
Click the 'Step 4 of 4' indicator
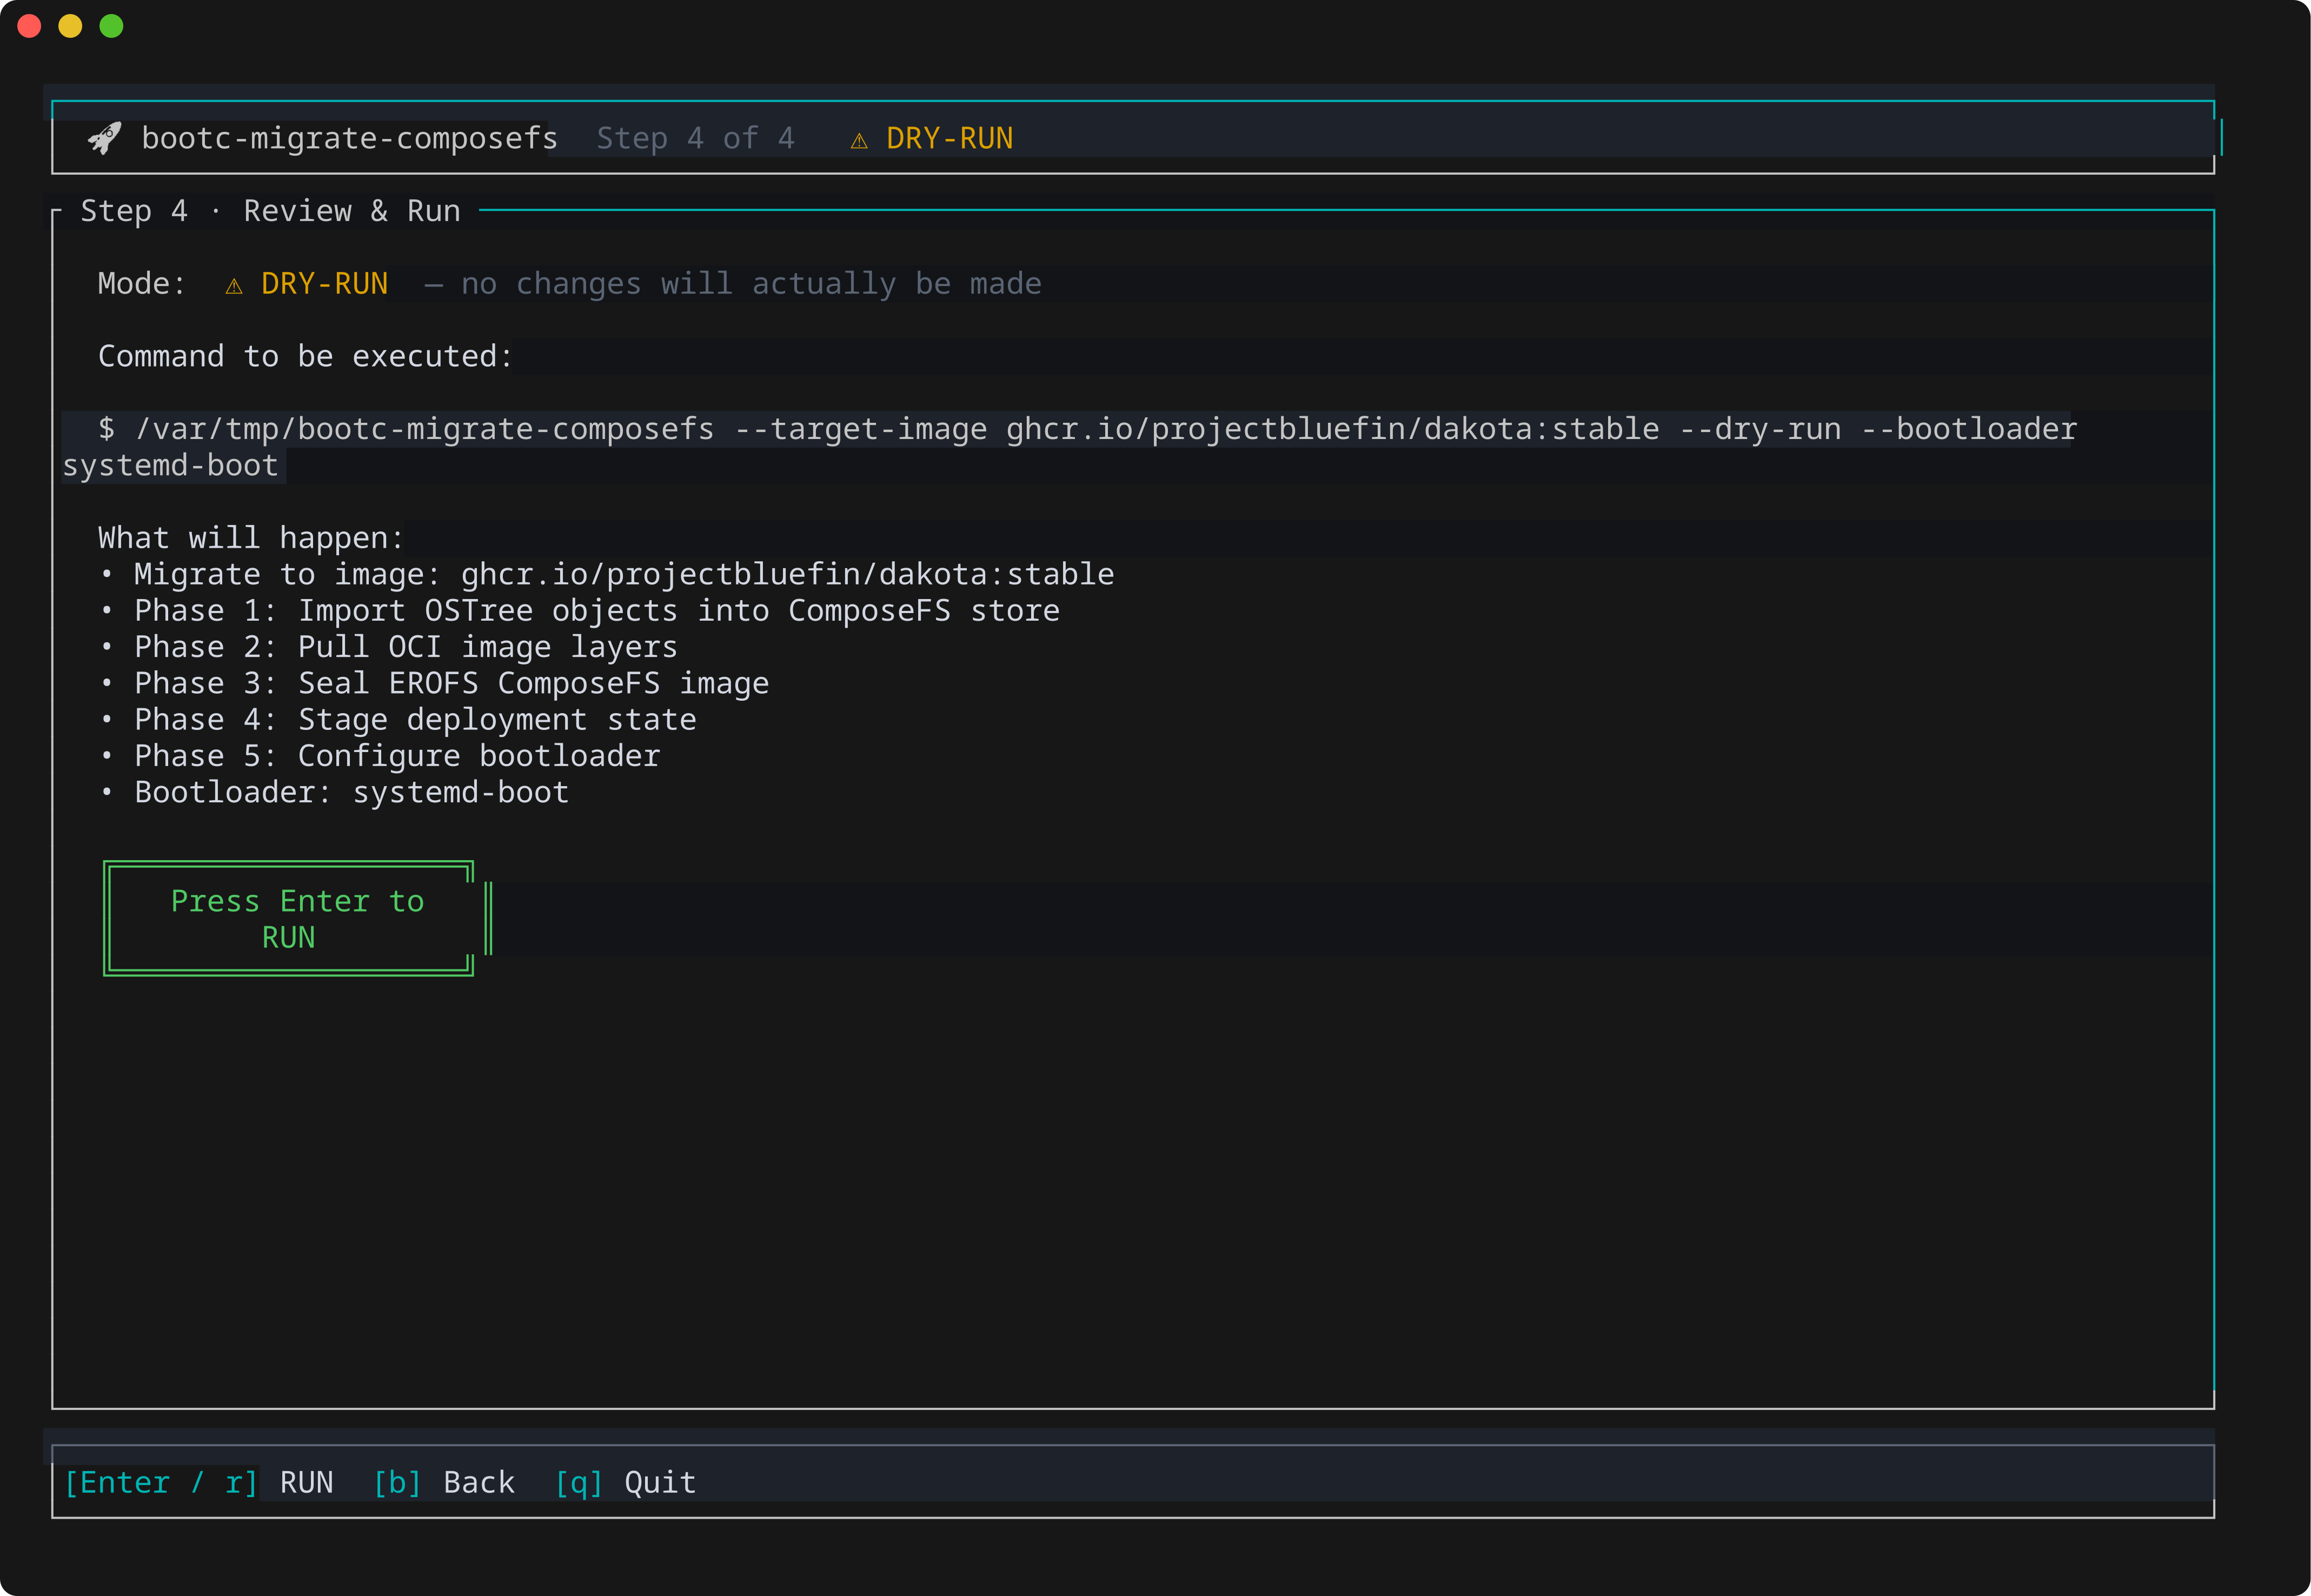click(x=695, y=138)
